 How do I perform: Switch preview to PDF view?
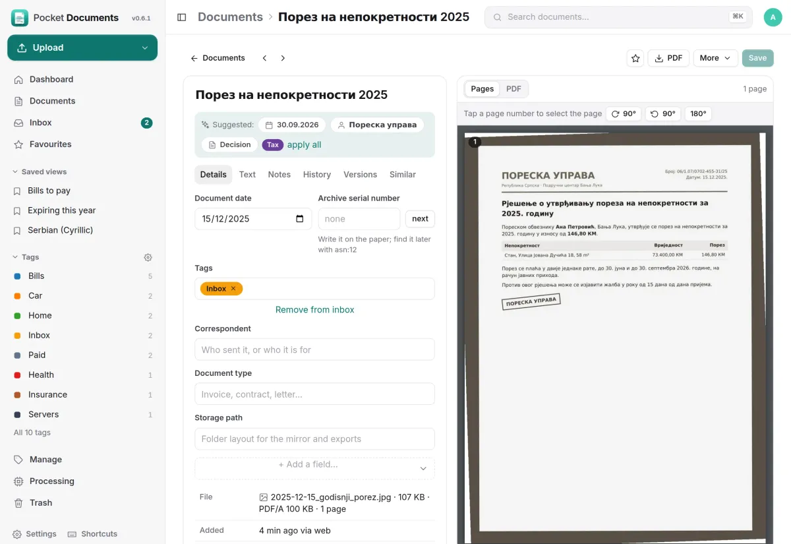tap(513, 89)
